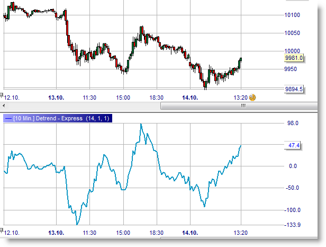Image resolution: width=326 pixels, height=247 pixels.
Task: Click 13.10. date on lower time axis
Action: (x=56, y=233)
